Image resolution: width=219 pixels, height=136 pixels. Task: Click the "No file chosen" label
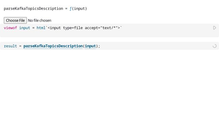40,20
